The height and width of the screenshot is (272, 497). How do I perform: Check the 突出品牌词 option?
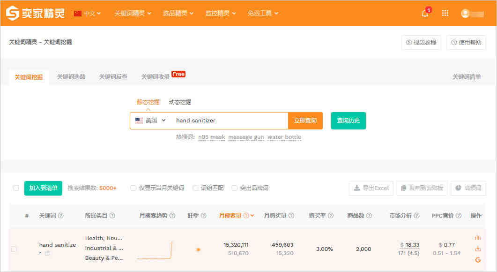coord(235,188)
